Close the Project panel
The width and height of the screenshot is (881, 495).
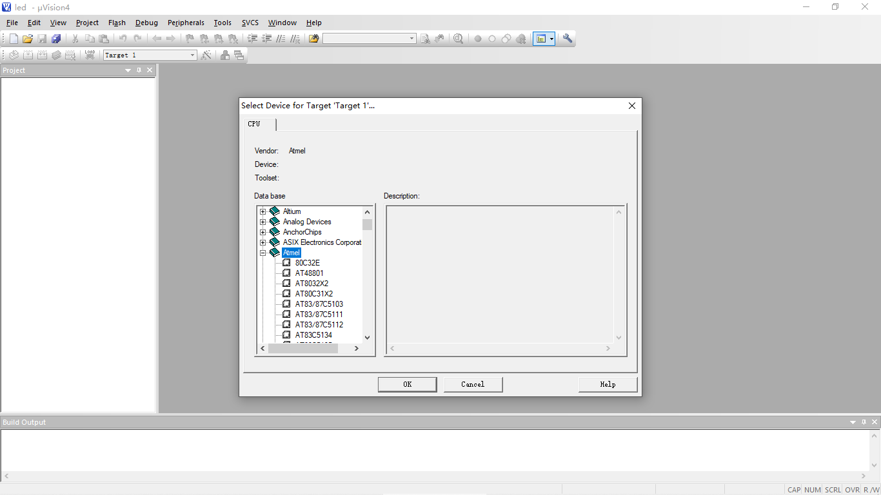point(150,70)
